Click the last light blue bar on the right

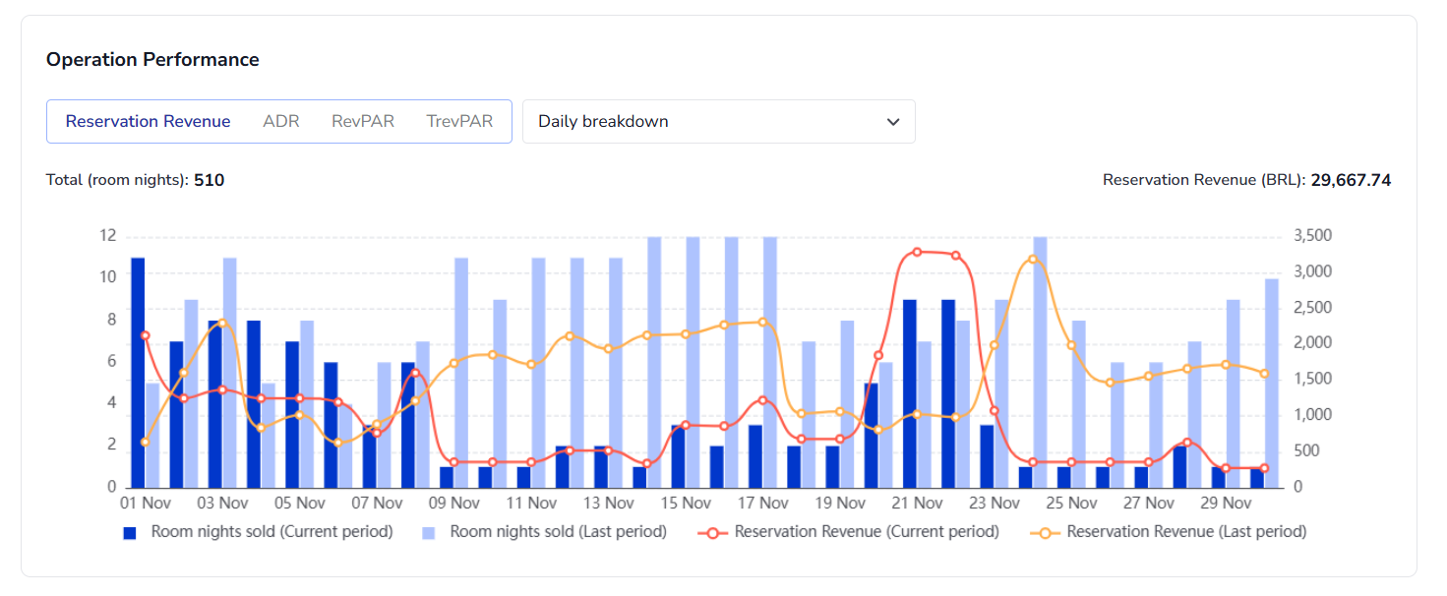(x=1272, y=384)
